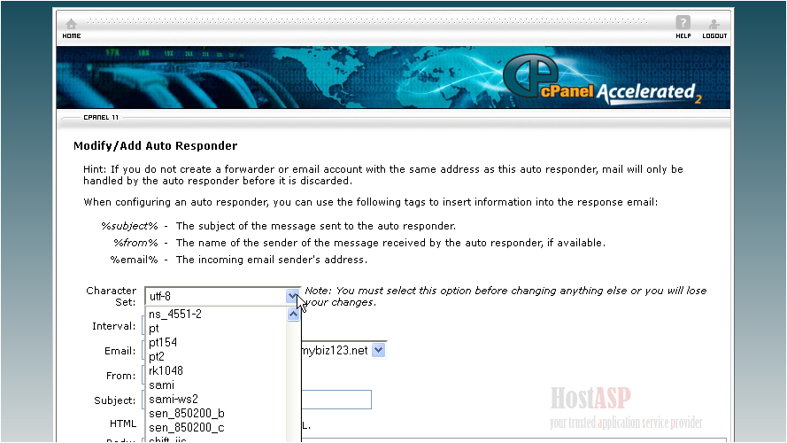Expand the mybiz123.net email domain dropdown
787x443 pixels.
pyautogui.click(x=378, y=350)
